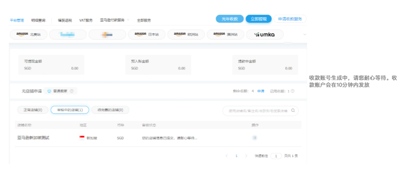400x185 pixels.
Task: Open the help icon beside 普通卖家
Action: (72, 91)
